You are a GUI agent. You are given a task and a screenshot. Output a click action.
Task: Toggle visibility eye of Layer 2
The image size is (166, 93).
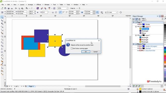(138, 27)
